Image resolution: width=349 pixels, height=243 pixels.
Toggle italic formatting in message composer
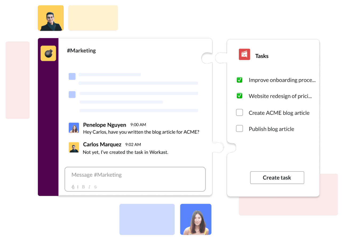[90, 187]
